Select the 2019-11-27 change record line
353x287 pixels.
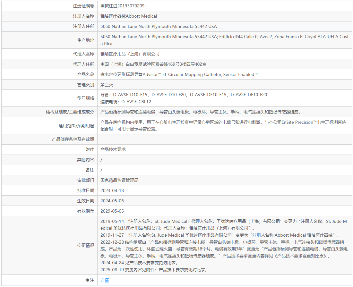point(220,235)
